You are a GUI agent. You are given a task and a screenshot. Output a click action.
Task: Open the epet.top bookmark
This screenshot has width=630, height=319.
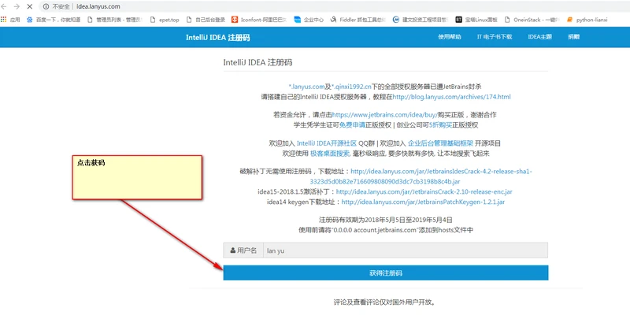[165, 19]
